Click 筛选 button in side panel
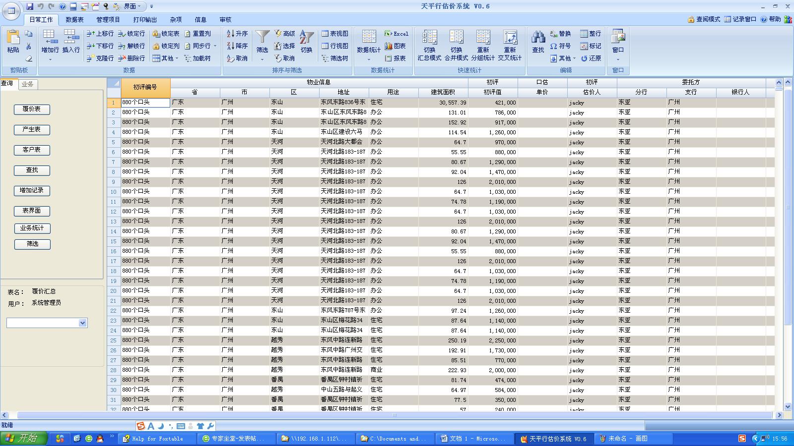 pos(32,244)
